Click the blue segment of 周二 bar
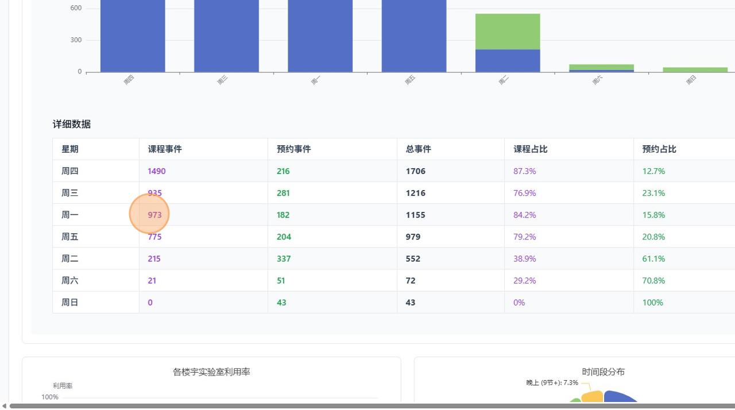The image size is (735, 410). (508, 61)
